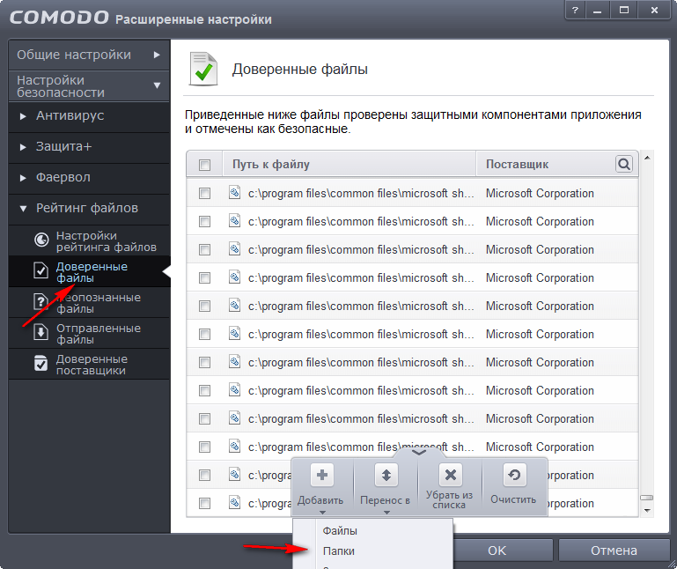677x569 pixels.
Task: Click the file icon in the fifth list row
Action: (x=234, y=305)
